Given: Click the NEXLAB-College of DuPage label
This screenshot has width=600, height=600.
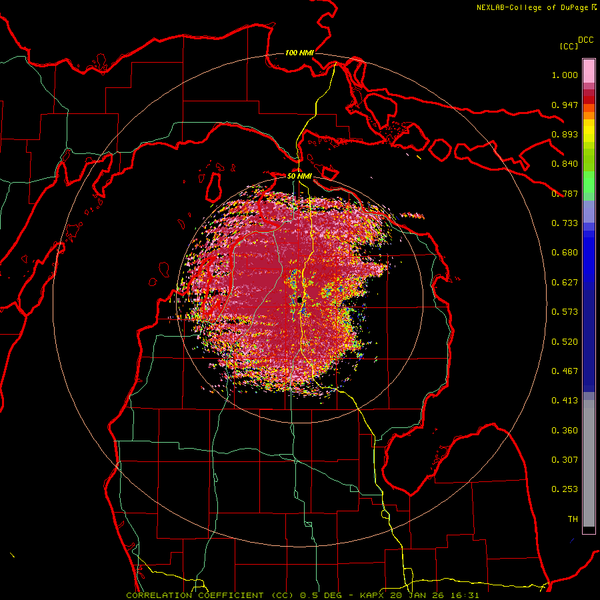Looking at the screenshot, I should [x=536, y=7].
